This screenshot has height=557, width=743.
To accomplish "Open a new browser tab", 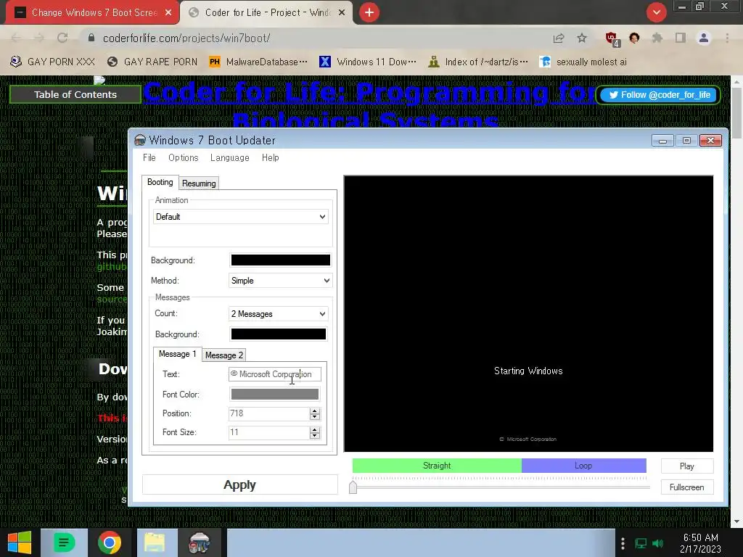I will click(369, 12).
